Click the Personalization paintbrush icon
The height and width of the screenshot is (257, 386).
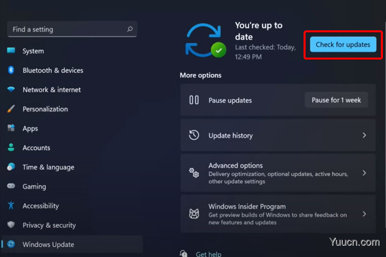click(x=11, y=109)
